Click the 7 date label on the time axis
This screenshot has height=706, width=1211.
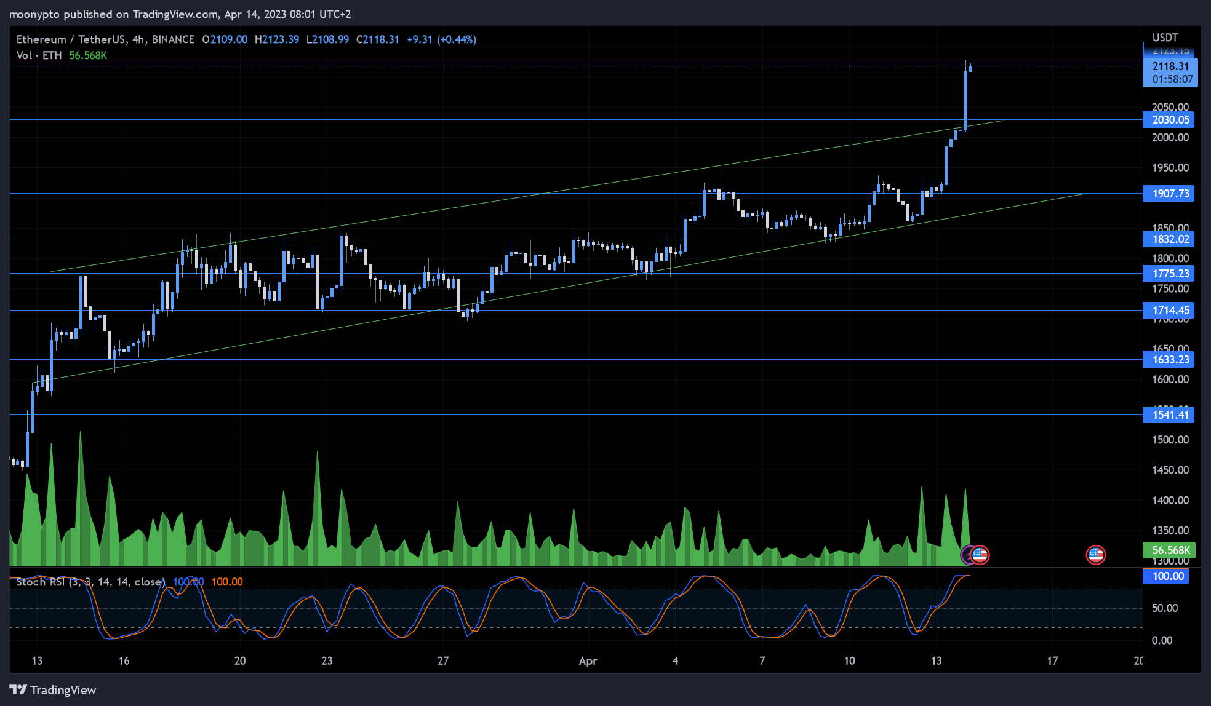762,661
